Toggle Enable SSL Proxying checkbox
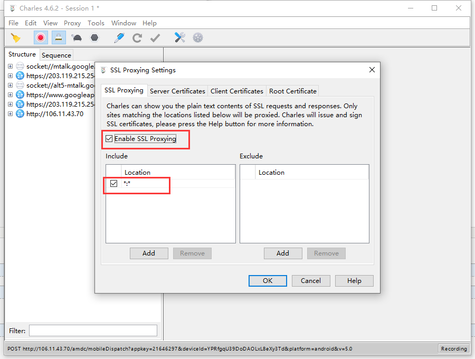The height and width of the screenshot is (359, 475). click(x=109, y=139)
